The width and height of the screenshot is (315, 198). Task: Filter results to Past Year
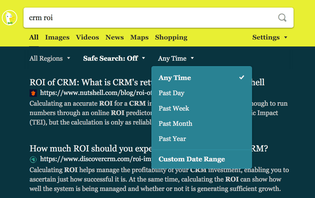(201, 139)
